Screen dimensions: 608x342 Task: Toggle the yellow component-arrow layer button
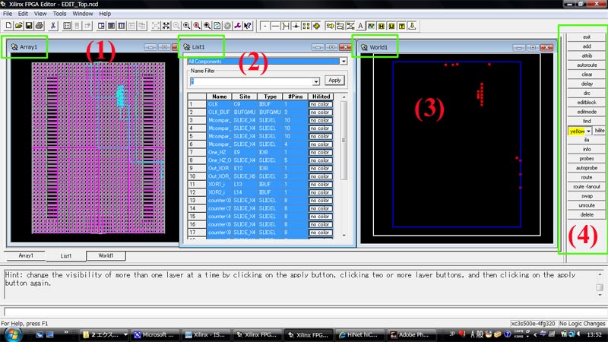click(x=330, y=26)
